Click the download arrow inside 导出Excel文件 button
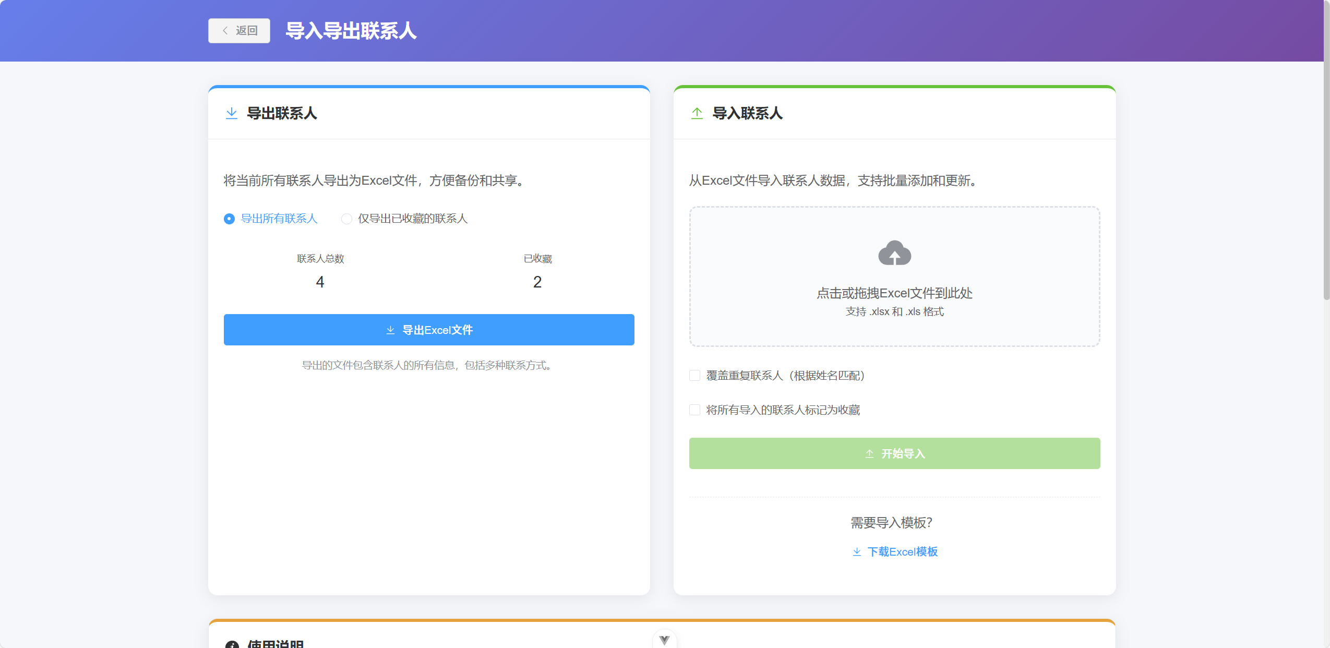The width and height of the screenshot is (1330, 648). pos(390,330)
